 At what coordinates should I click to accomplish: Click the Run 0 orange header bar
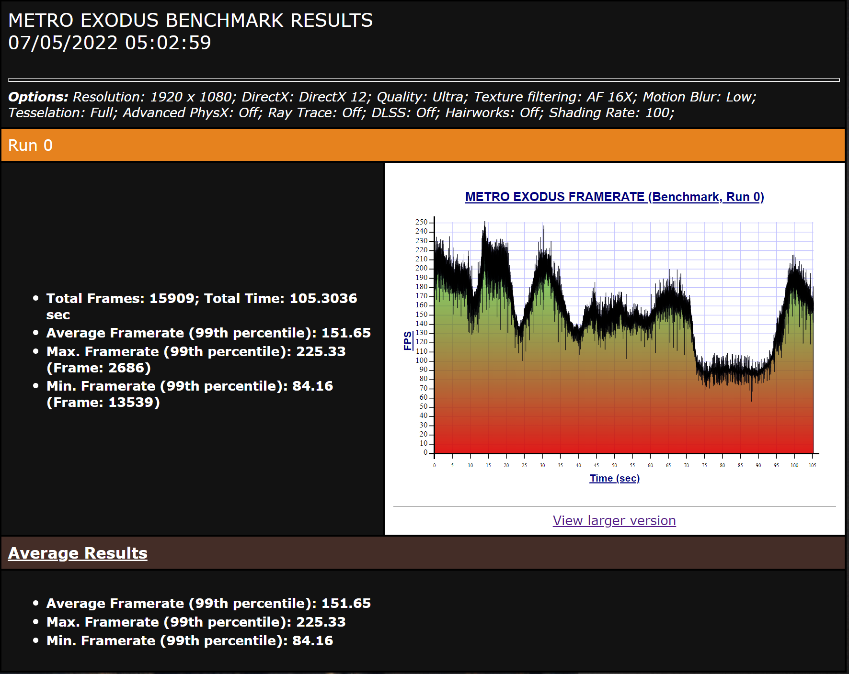[x=423, y=145]
